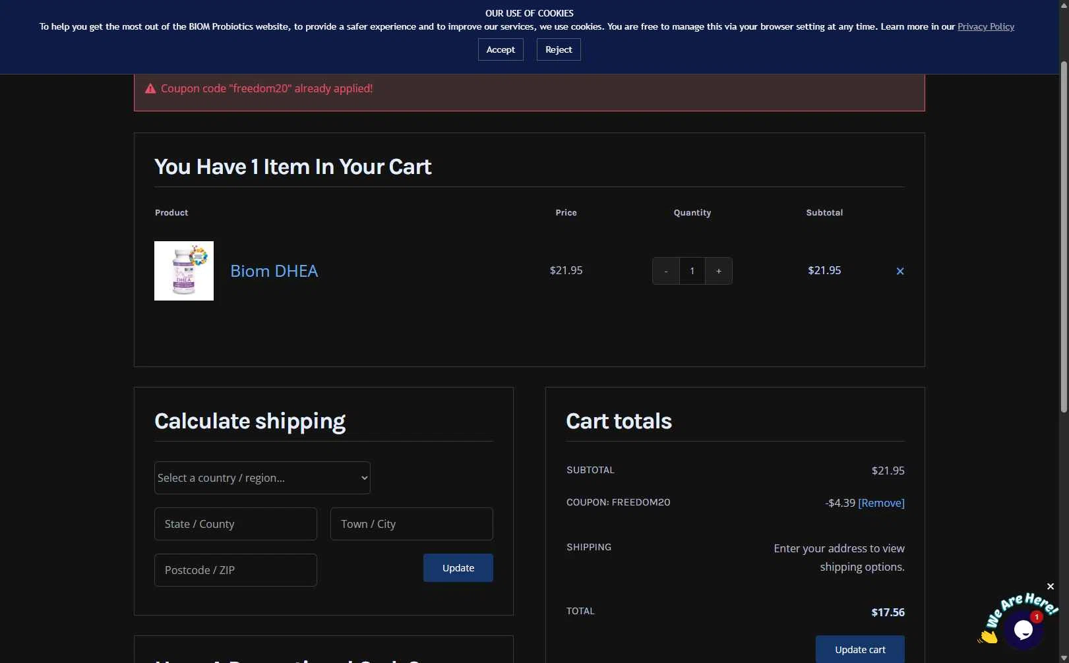Image resolution: width=1069 pixels, height=663 pixels.
Task: Accept the cookies notice
Action: pyautogui.click(x=501, y=49)
